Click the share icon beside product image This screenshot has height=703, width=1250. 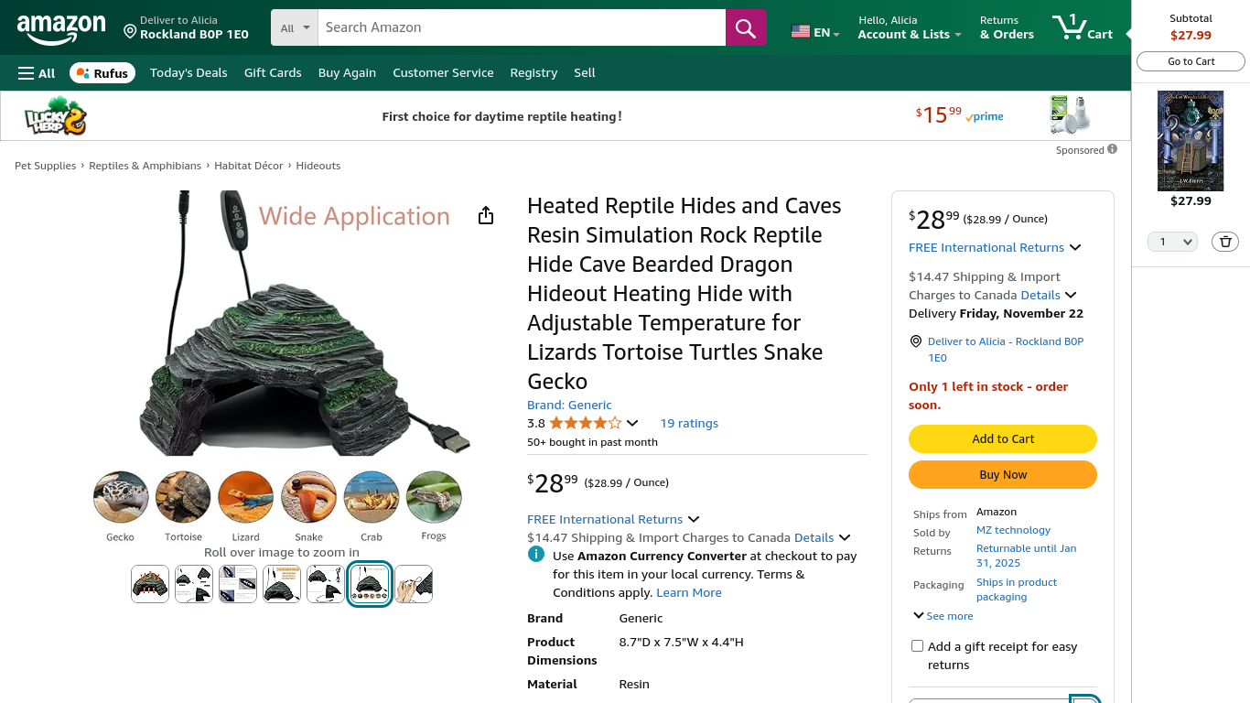[486, 215]
